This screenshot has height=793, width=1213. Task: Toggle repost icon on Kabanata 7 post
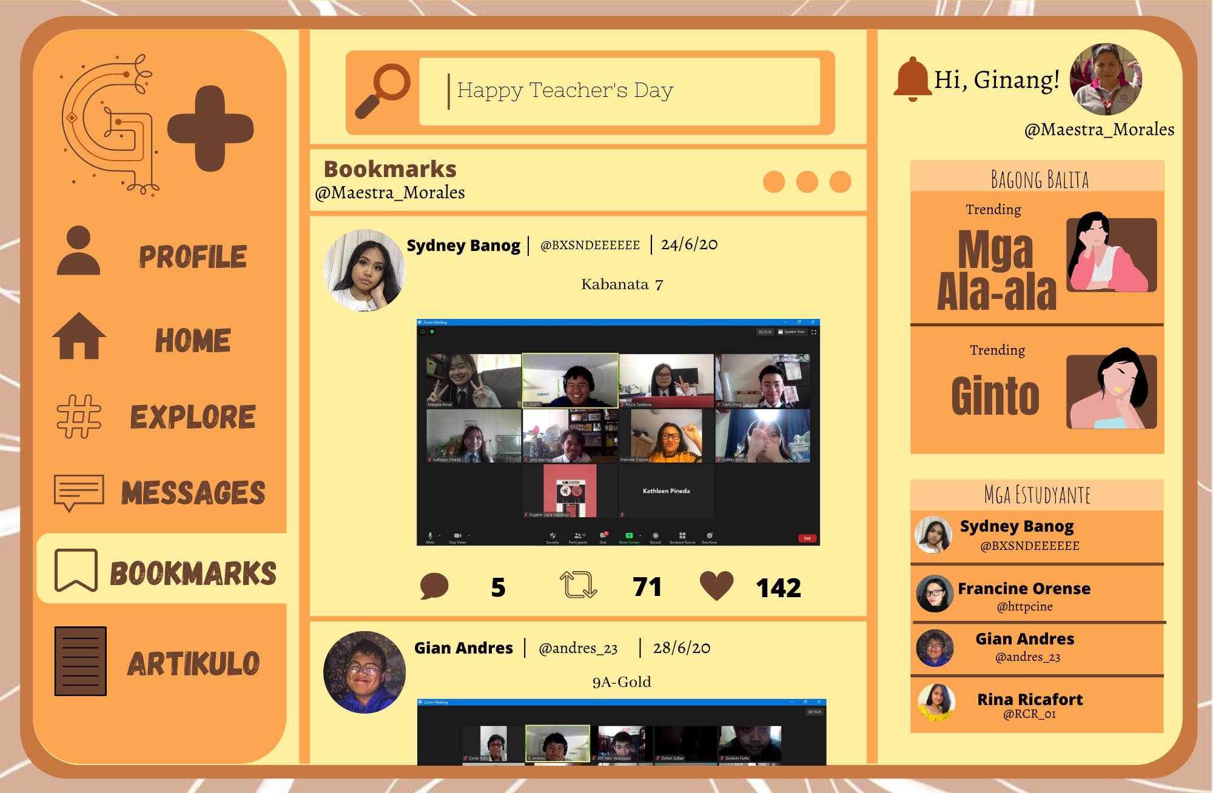pyautogui.click(x=578, y=585)
